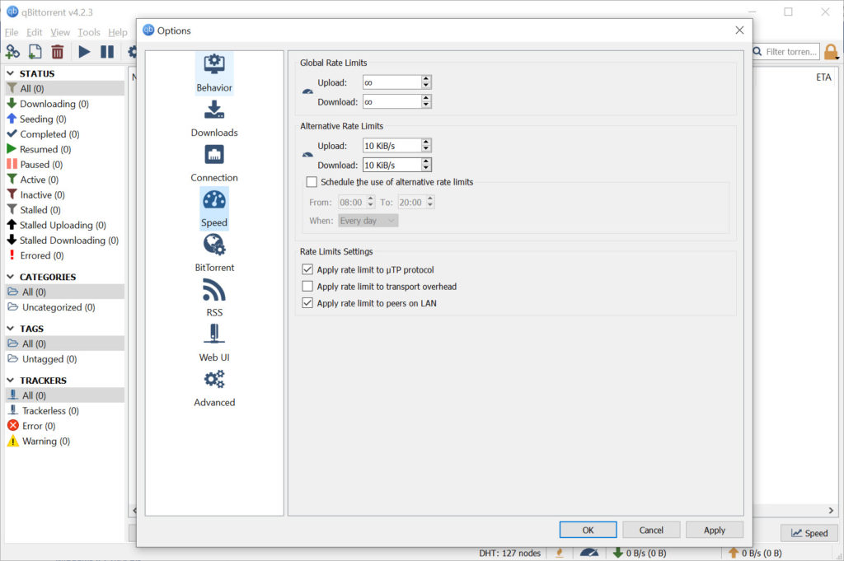
Task: Decrease alternative Download rate stepper
Action: coord(426,168)
